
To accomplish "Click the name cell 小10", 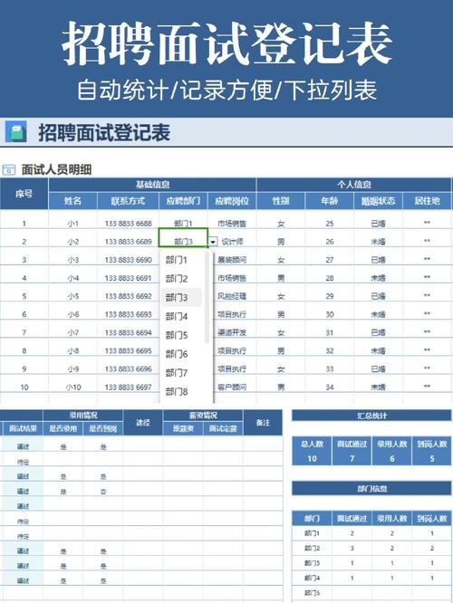I will (72, 388).
